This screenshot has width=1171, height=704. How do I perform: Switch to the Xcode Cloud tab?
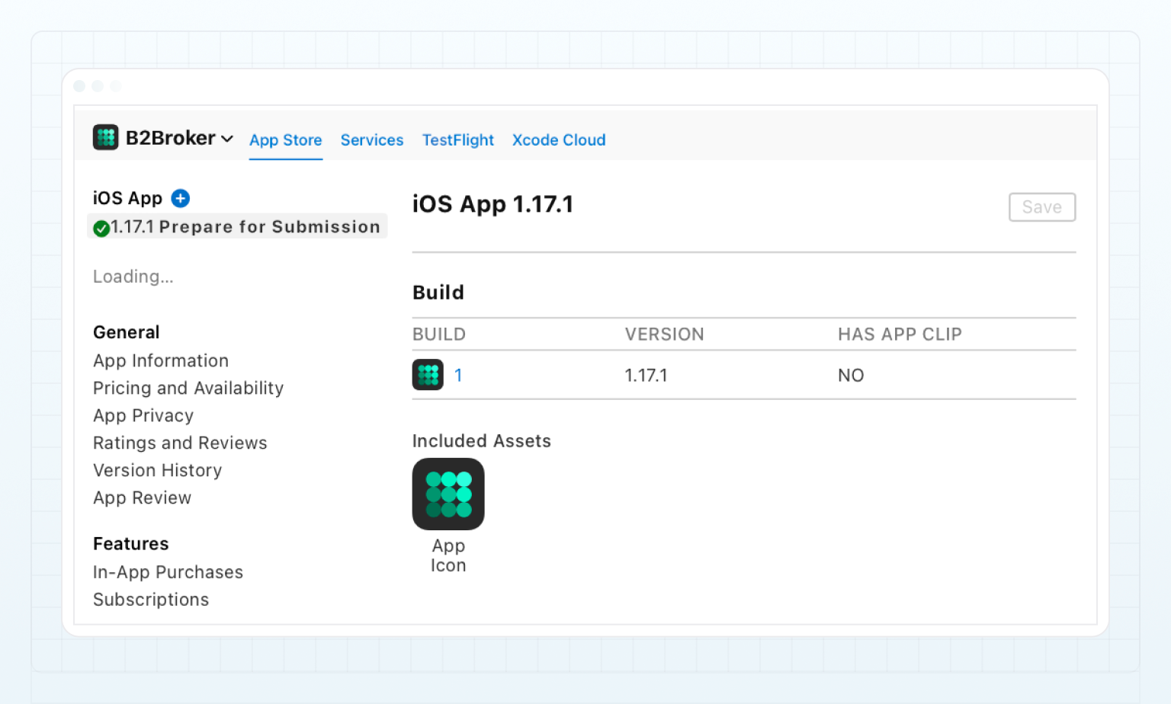click(x=558, y=140)
